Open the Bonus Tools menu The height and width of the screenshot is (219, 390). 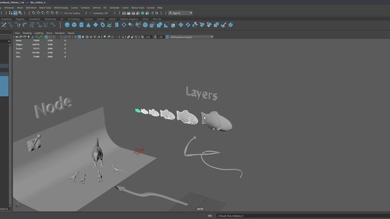tap(138, 8)
